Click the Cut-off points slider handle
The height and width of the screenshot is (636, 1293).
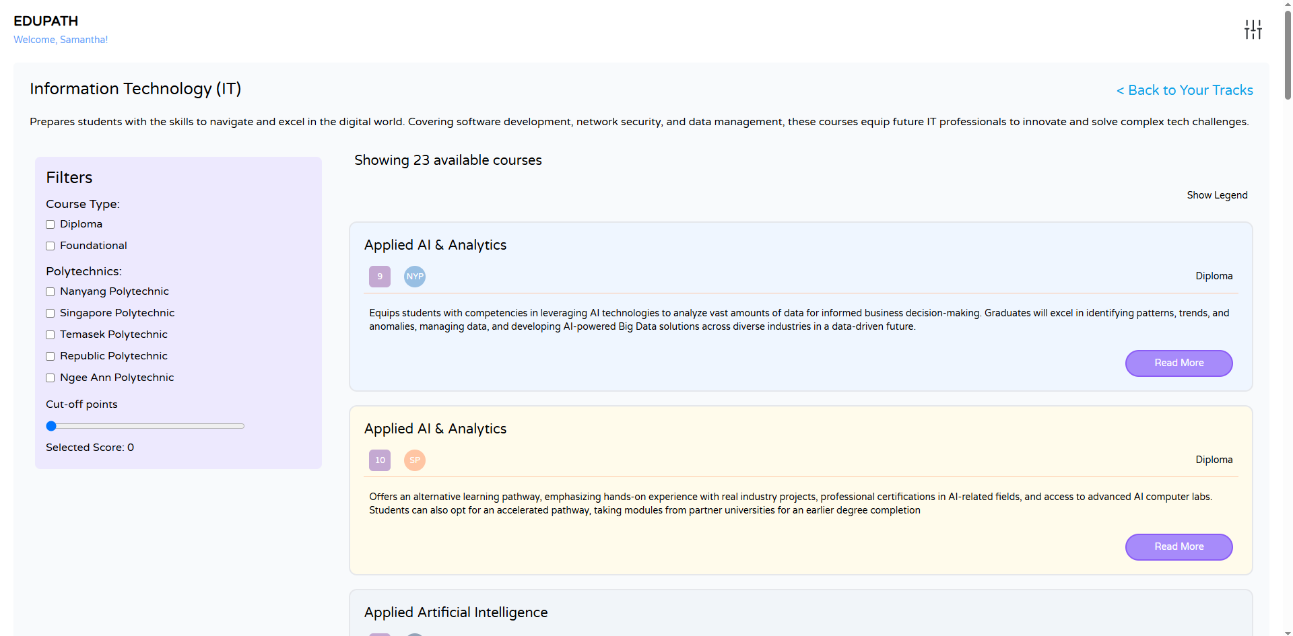[x=51, y=426]
